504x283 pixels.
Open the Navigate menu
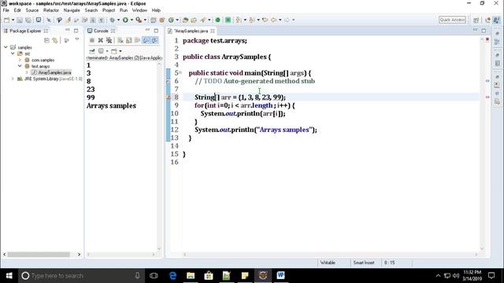coord(72,10)
